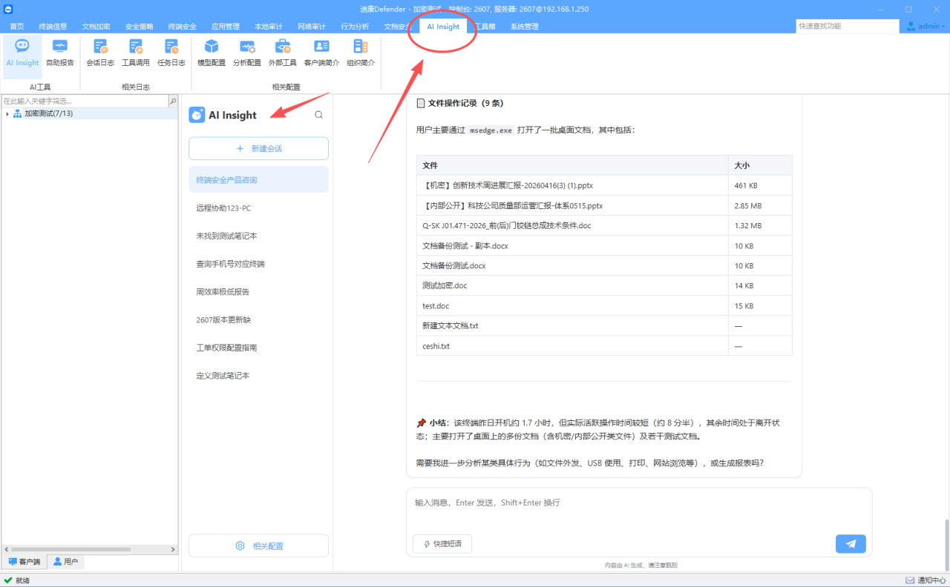Click 新建会话 new conversation button
The width and height of the screenshot is (950, 587).
pyautogui.click(x=258, y=148)
